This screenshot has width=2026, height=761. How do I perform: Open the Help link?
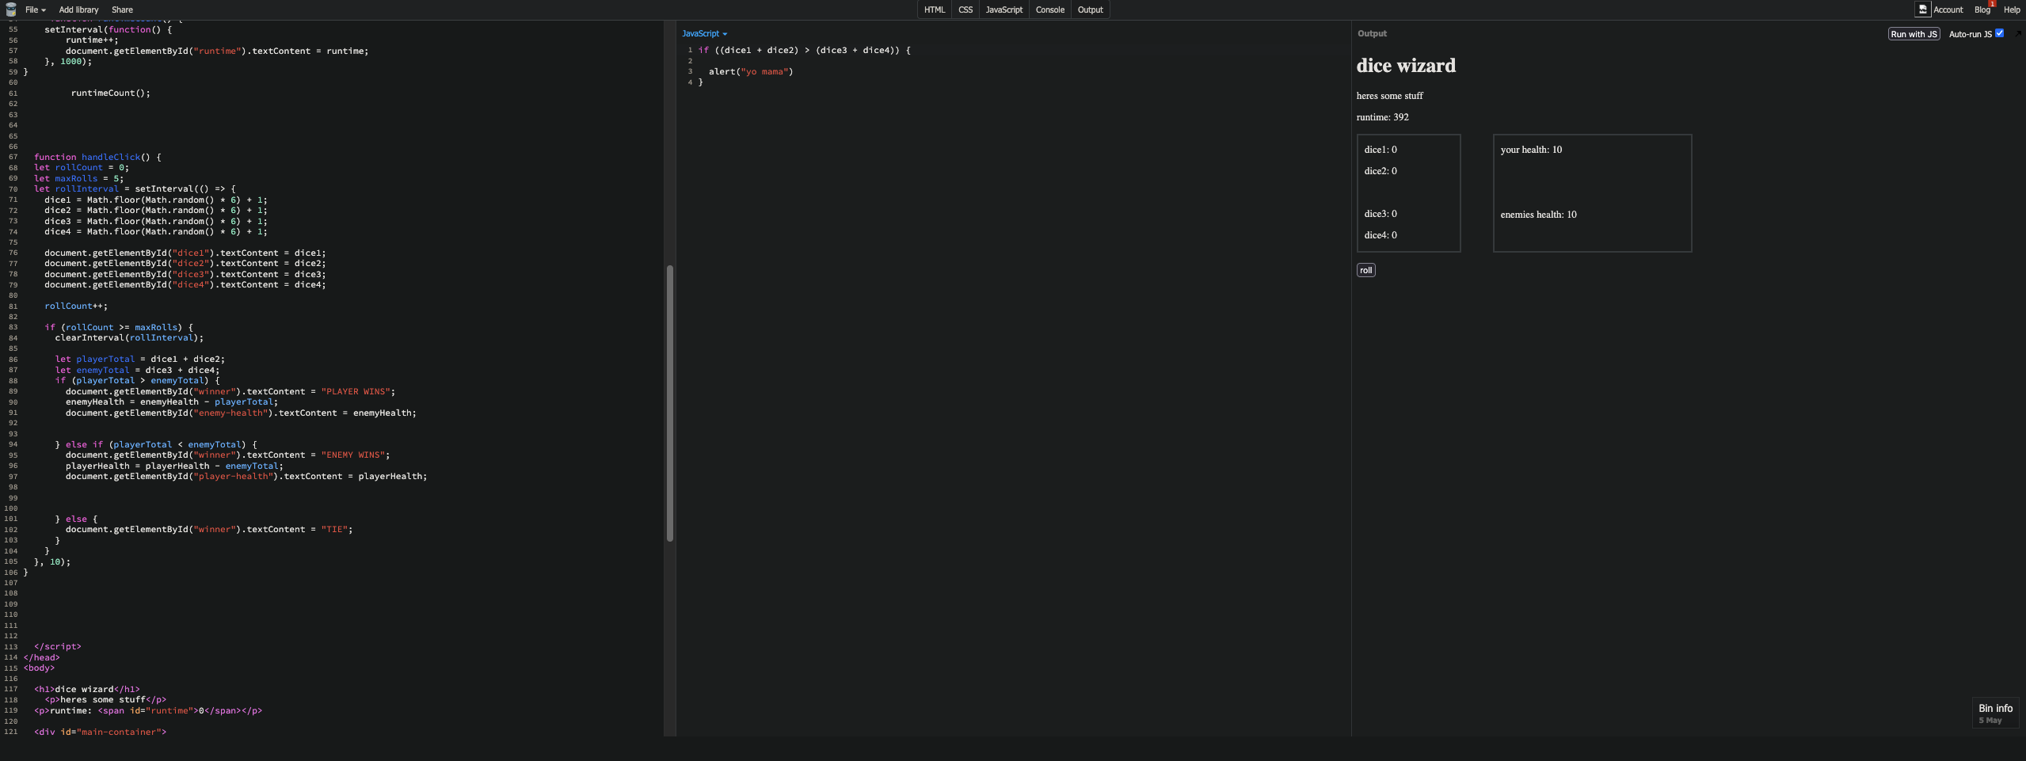click(x=2012, y=10)
